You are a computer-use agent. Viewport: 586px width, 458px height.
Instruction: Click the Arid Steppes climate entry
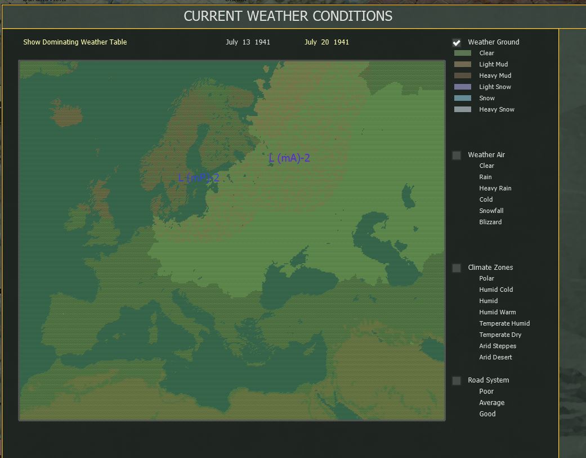pos(498,346)
